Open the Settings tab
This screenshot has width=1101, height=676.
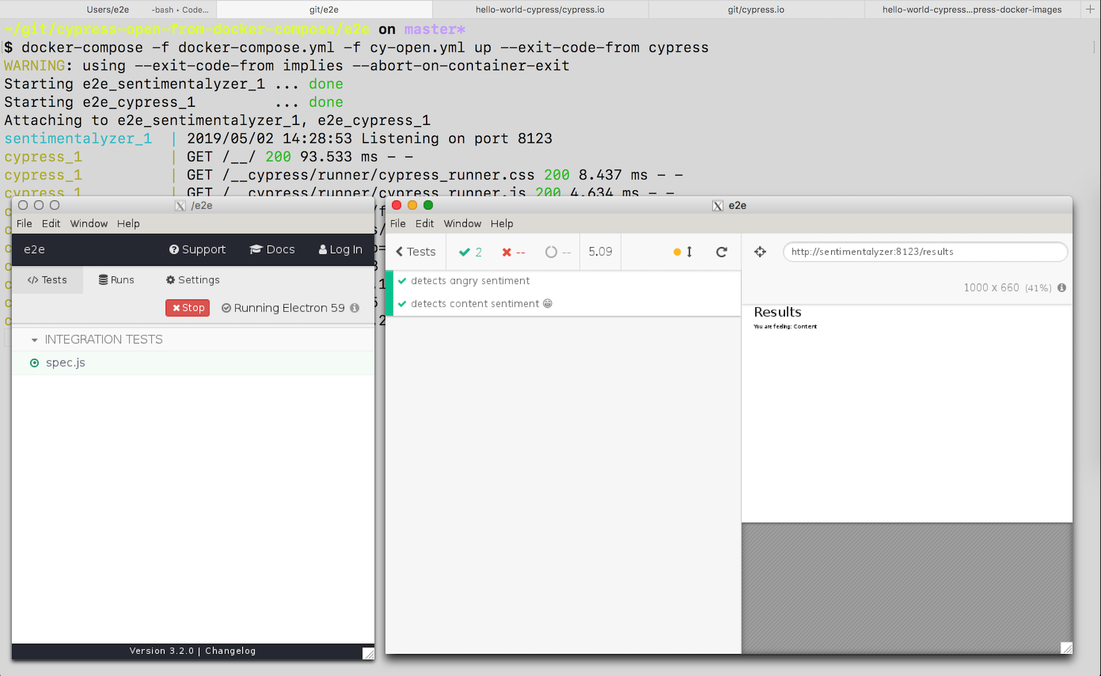(x=193, y=280)
